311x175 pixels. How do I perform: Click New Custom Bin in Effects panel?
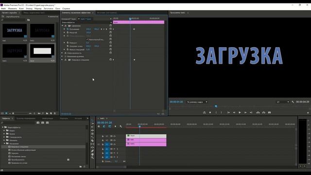(x=81, y=167)
